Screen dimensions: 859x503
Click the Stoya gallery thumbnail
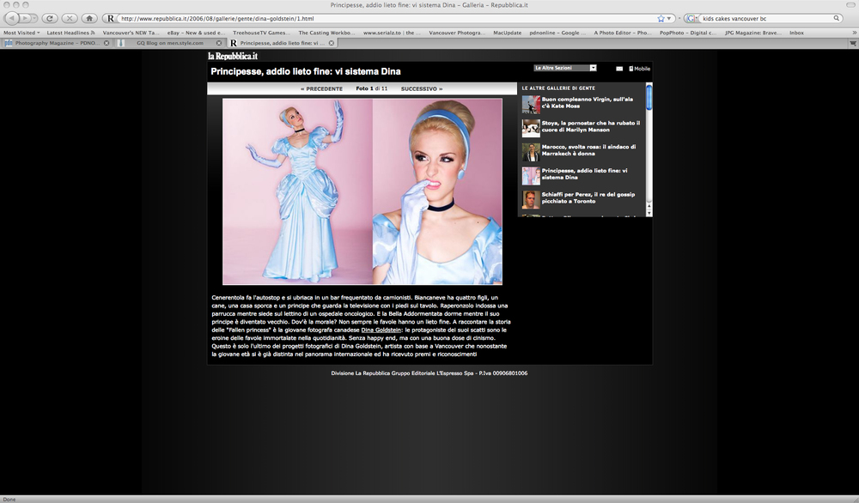point(531,128)
